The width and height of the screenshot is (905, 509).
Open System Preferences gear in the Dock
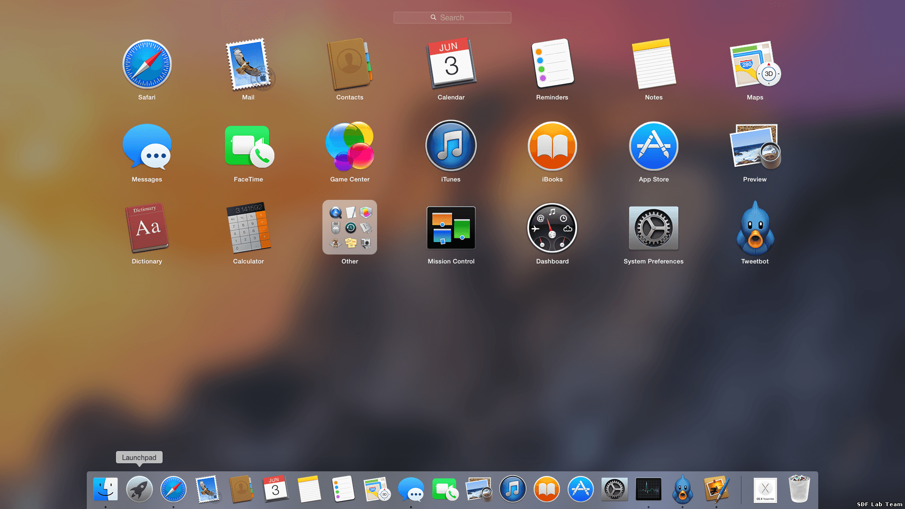click(x=615, y=489)
